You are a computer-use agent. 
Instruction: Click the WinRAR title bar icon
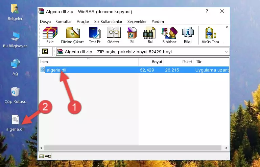coord(41,11)
